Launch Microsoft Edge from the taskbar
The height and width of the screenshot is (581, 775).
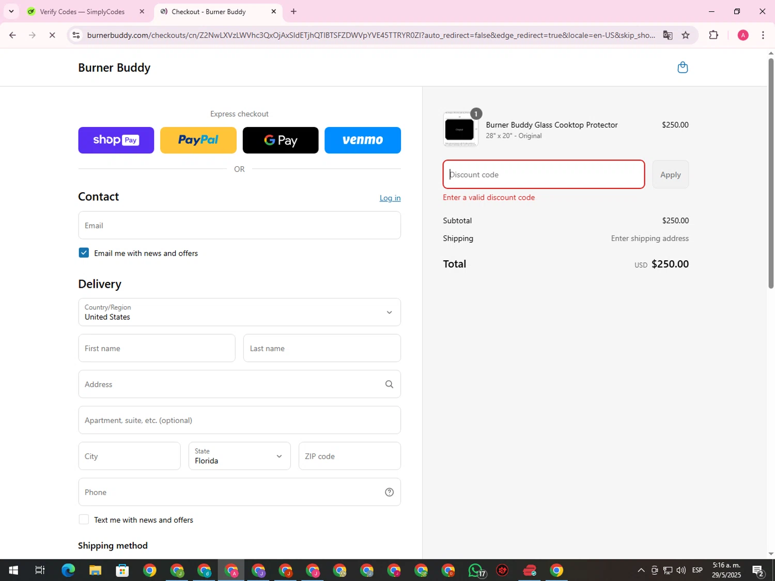(68, 570)
